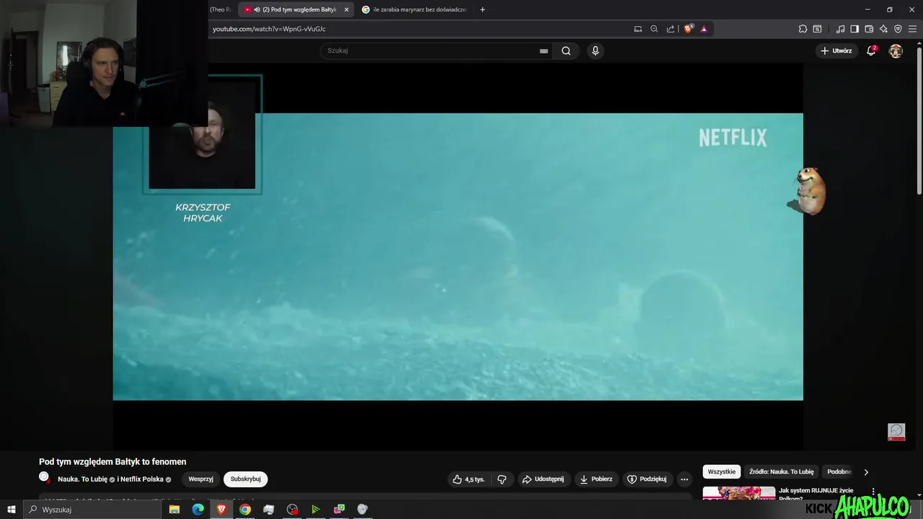
Task: Open a new browser tab
Action: pyautogui.click(x=482, y=9)
